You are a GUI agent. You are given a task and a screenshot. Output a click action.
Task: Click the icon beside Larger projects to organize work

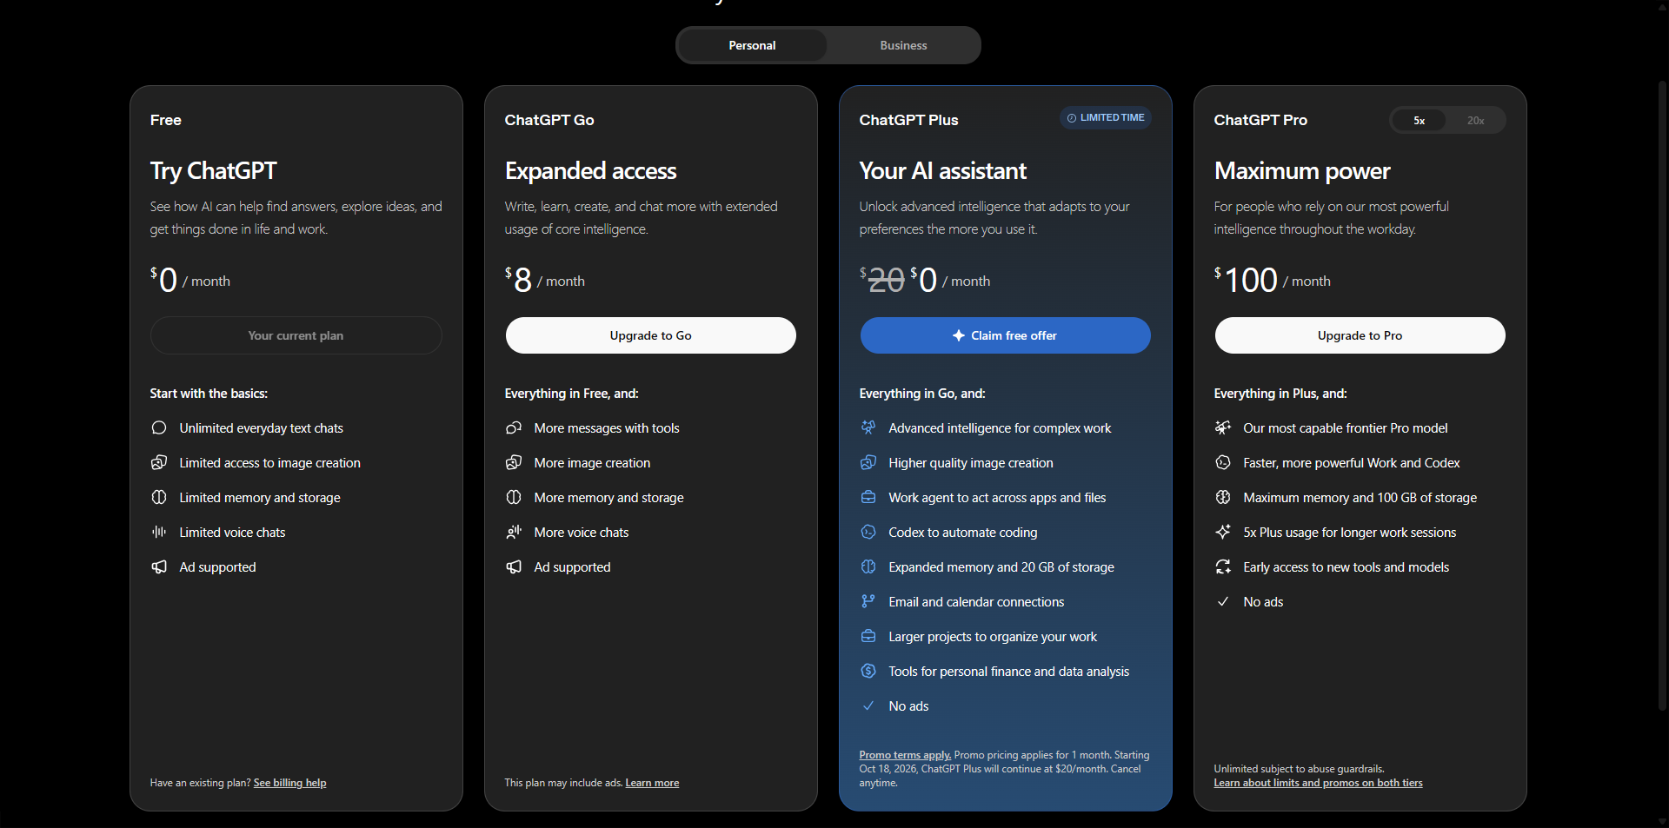[x=868, y=636]
